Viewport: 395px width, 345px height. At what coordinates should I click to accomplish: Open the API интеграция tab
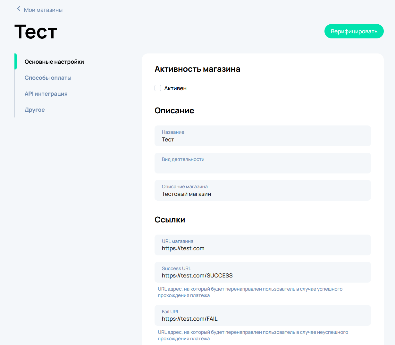pyautogui.click(x=46, y=94)
